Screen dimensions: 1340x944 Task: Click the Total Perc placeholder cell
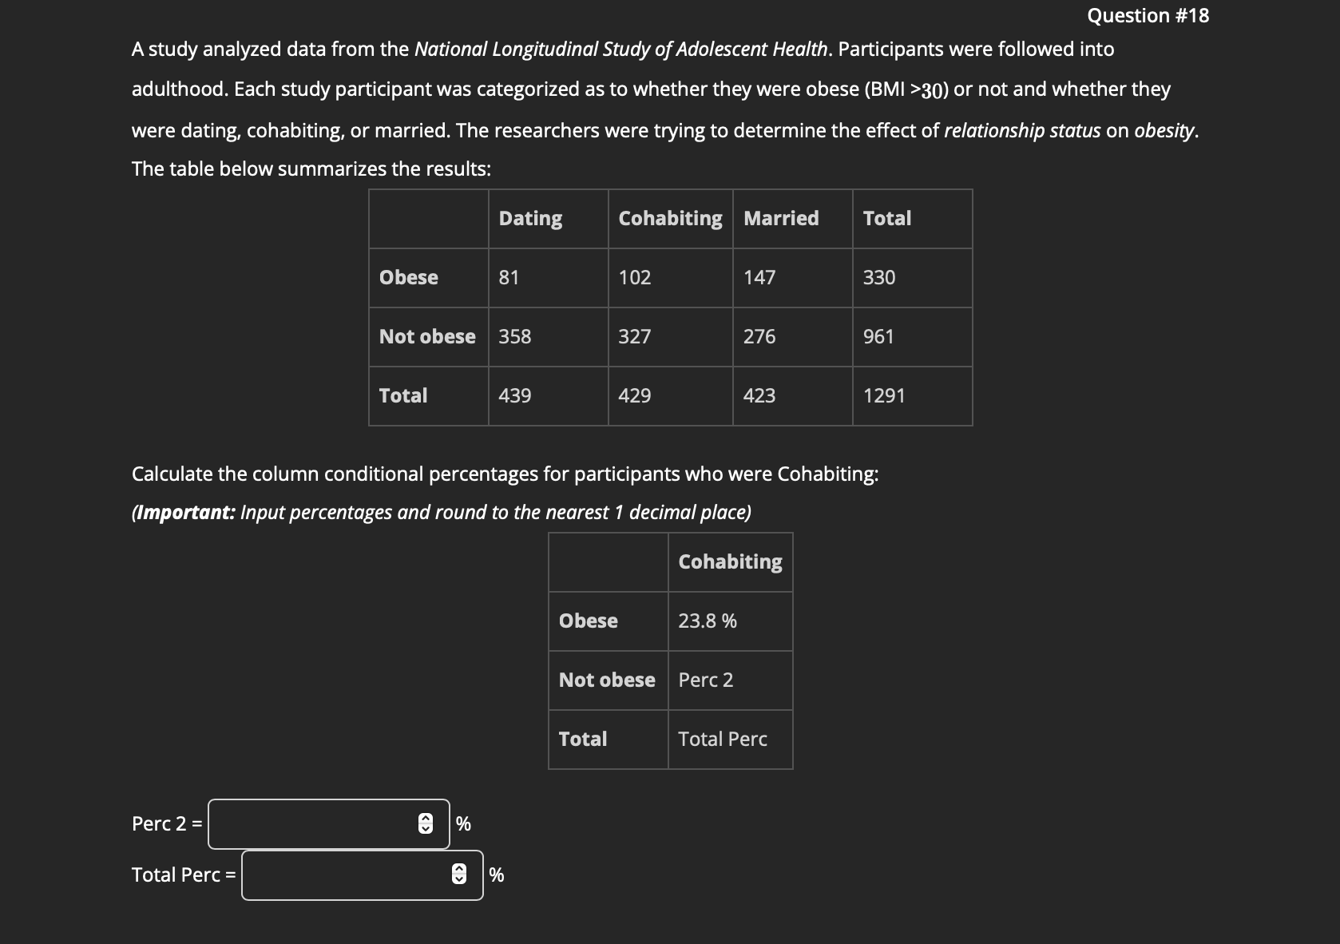721,739
